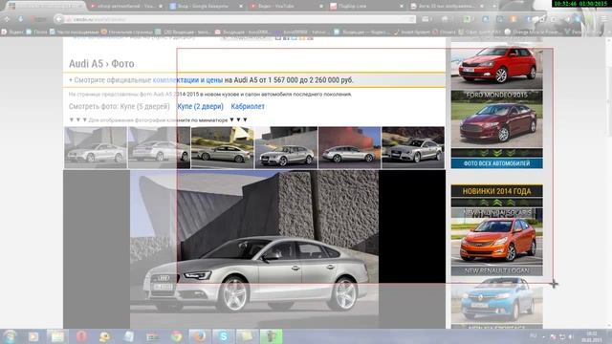Viewport: 612px width, 344px height.
Task: Open the NEW RENAULT LOGAN caption
Action: [496, 270]
